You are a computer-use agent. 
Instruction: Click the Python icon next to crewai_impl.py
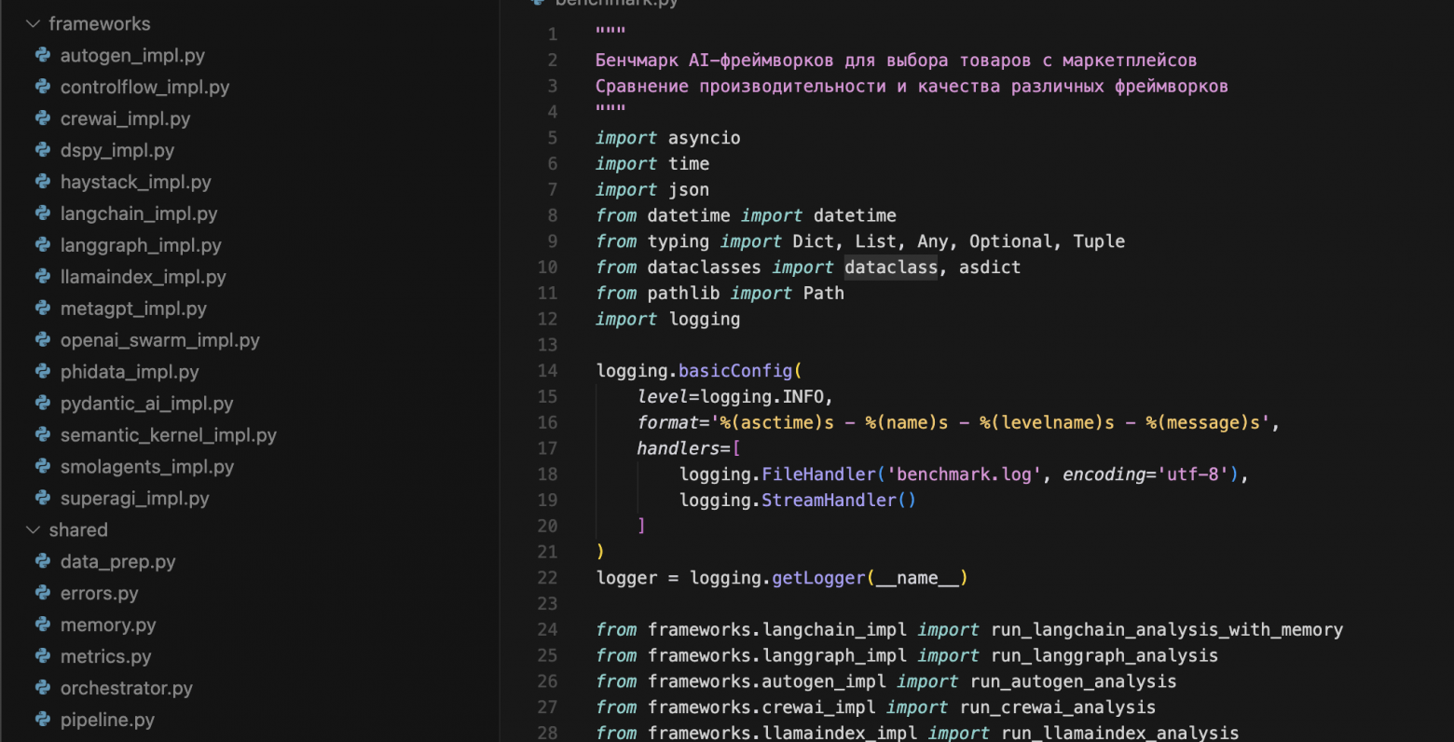(43, 118)
